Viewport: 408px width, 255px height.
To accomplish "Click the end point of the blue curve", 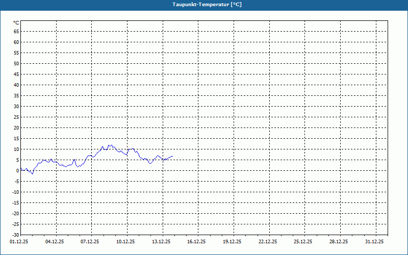I will point(172,157).
